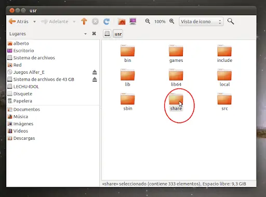Open Imágenes bookmark
266x197 pixels.
point(20,124)
